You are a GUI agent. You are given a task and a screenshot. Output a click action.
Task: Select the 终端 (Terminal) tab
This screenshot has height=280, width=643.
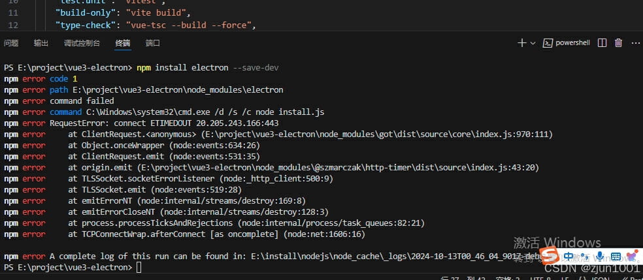click(123, 43)
